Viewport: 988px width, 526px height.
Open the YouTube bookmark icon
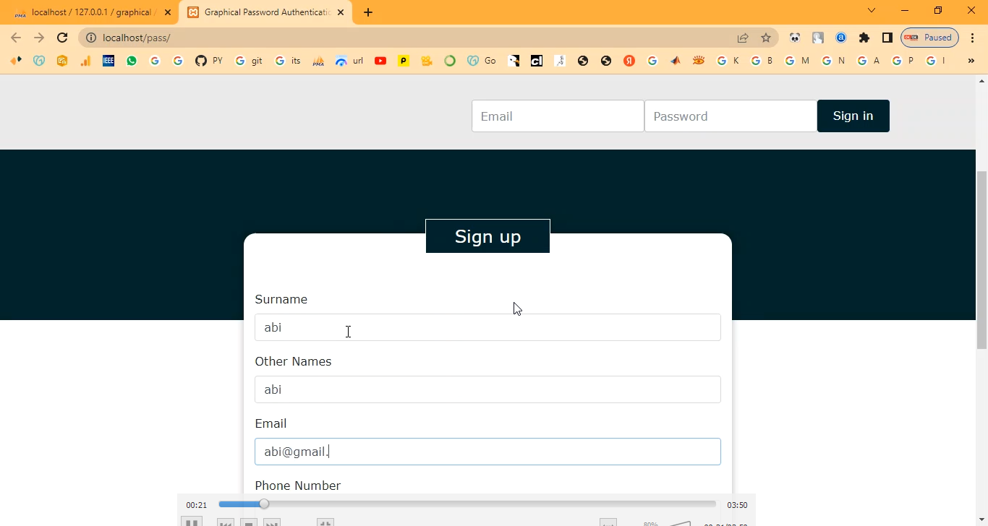[380, 61]
